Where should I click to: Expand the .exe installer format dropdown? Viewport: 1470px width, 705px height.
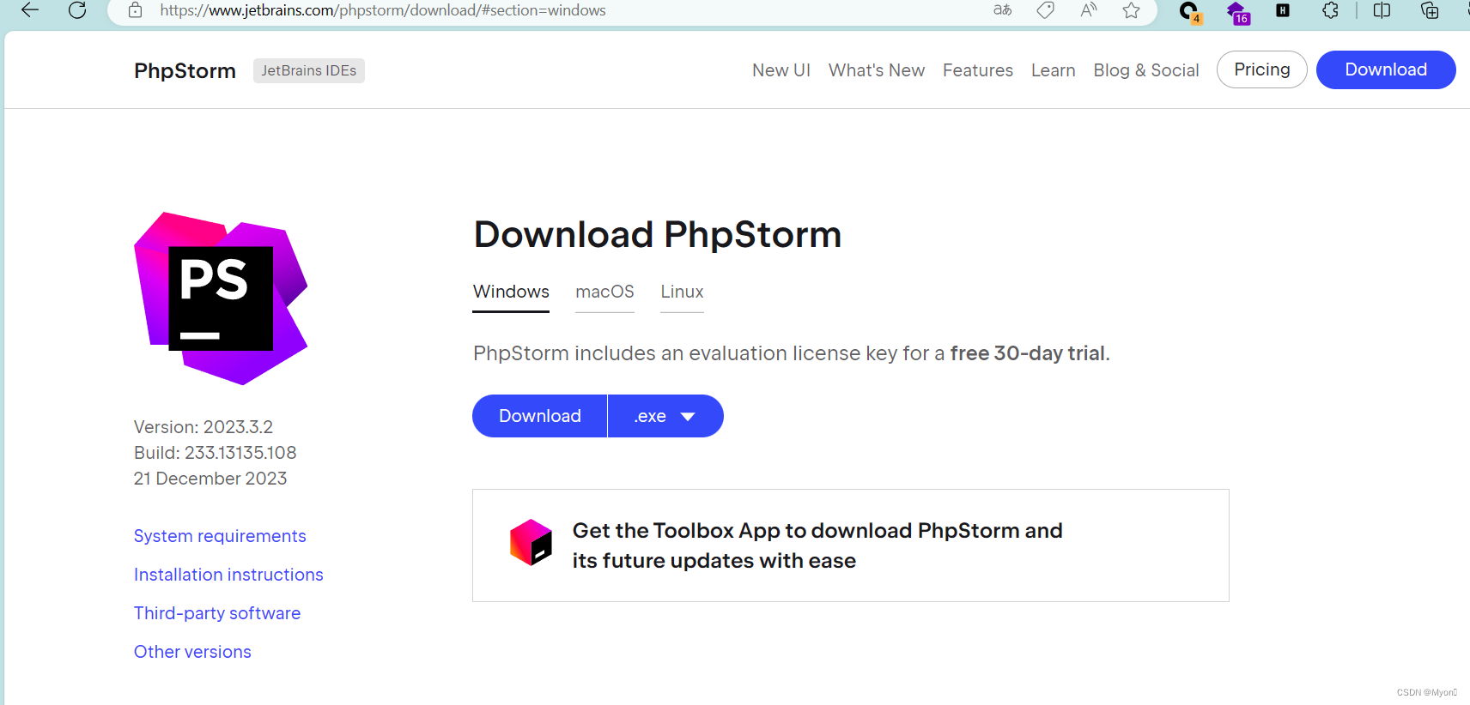665,416
